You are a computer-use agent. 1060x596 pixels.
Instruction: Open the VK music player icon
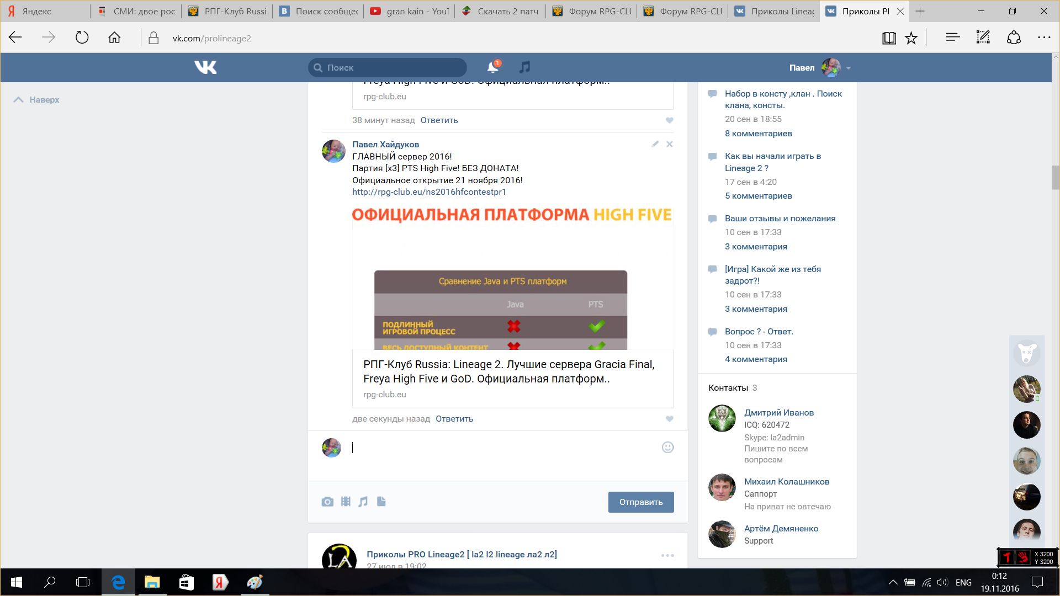click(524, 67)
